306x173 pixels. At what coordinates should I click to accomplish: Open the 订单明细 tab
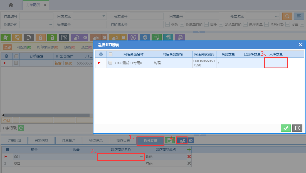coord(14,141)
